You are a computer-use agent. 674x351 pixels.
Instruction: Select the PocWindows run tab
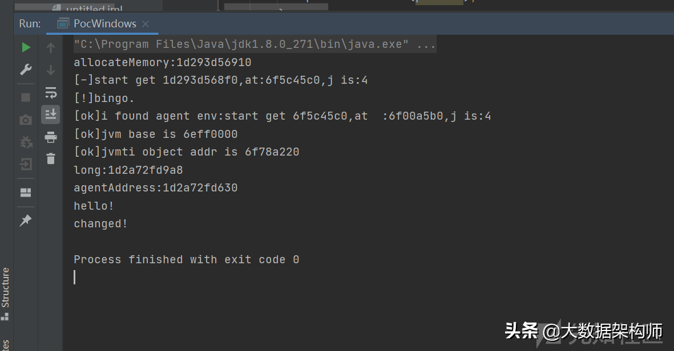(x=104, y=24)
